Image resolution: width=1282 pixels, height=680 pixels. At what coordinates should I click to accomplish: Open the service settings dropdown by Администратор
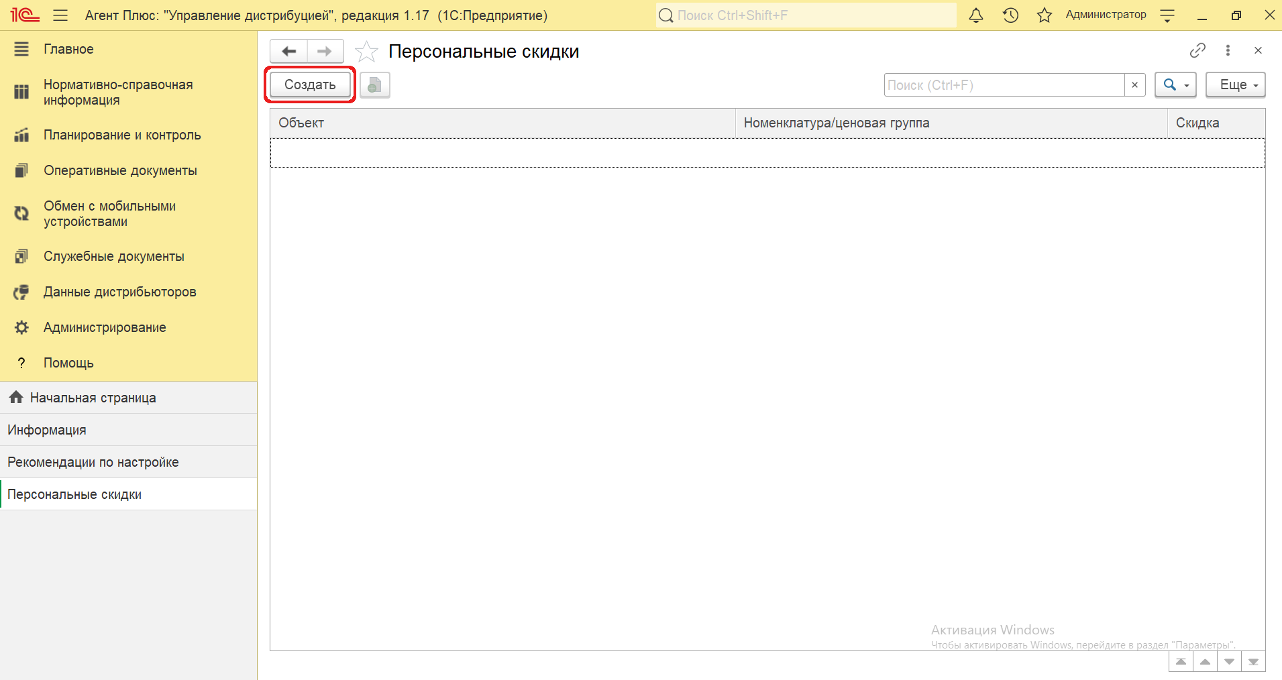[x=1167, y=15]
